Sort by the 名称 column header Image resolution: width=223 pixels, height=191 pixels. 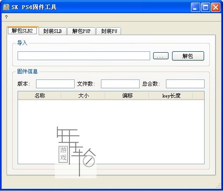pyautogui.click(x=40, y=96)
